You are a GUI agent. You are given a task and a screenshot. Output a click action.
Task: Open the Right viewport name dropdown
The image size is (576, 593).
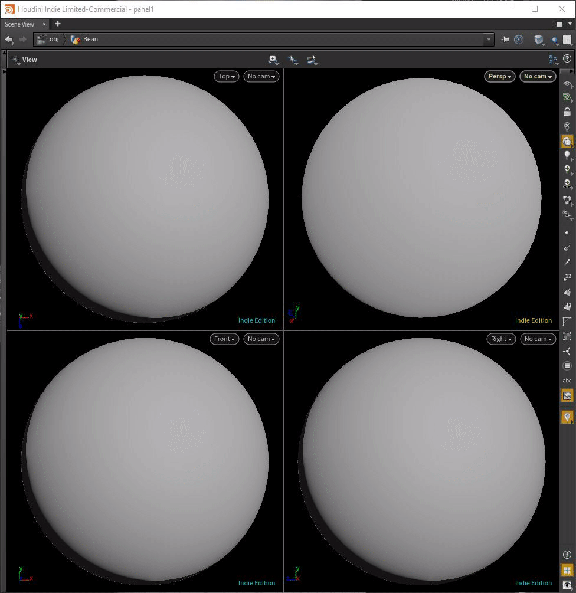point(501,339)
